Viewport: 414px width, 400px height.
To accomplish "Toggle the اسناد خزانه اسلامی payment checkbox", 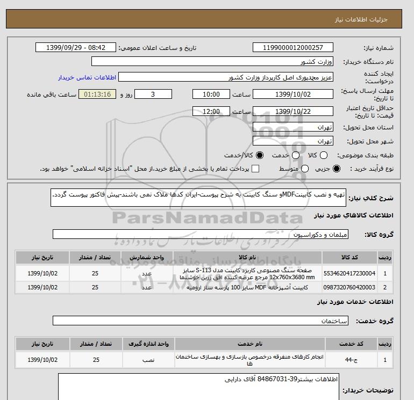I will pyautogui.click(x=255, y=169).
